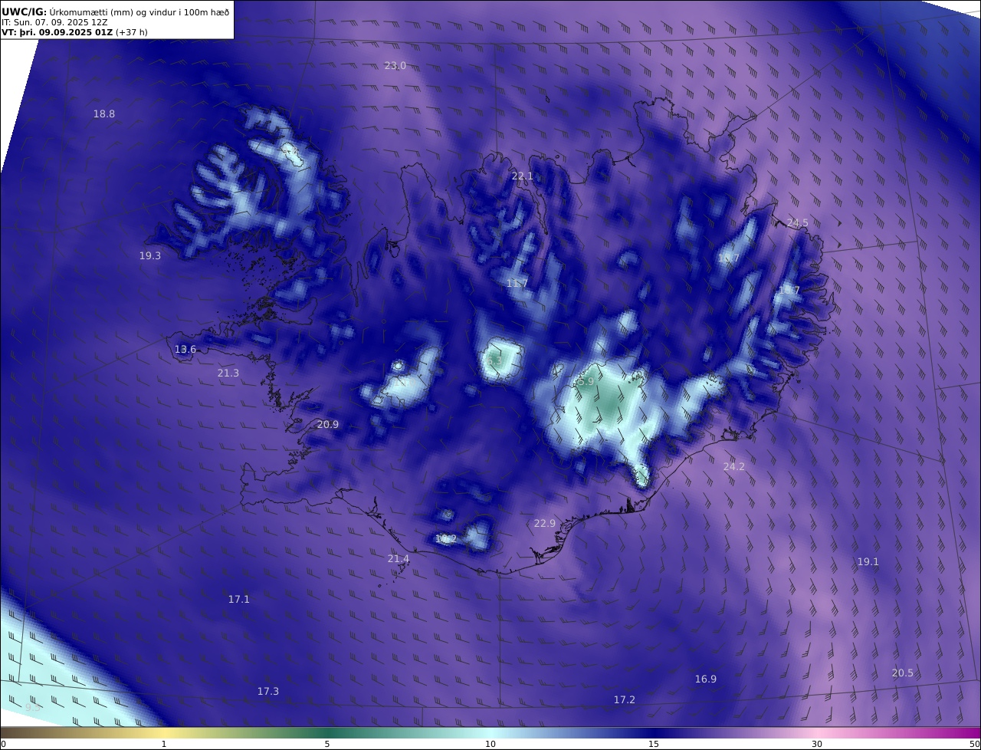Select the 17.1 value southwest of Iceland
981x750 pixels.
tap(239, 600)
